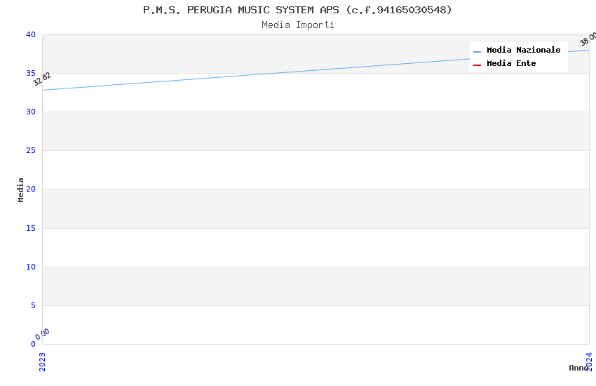Screen dimensions: 596x386
Task: Click the 30 y-axis tick label
Action: click(31, 112)
